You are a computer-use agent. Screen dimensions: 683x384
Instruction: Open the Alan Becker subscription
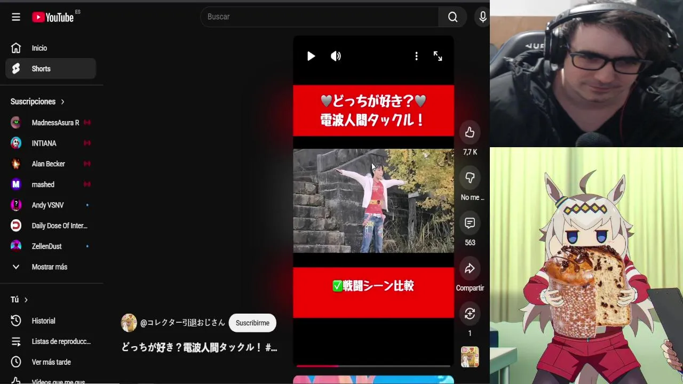pos(51,164)
